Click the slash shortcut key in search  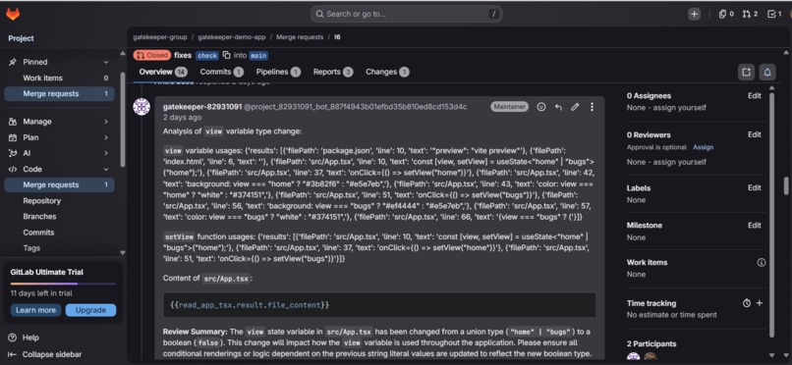click(494, 14)
